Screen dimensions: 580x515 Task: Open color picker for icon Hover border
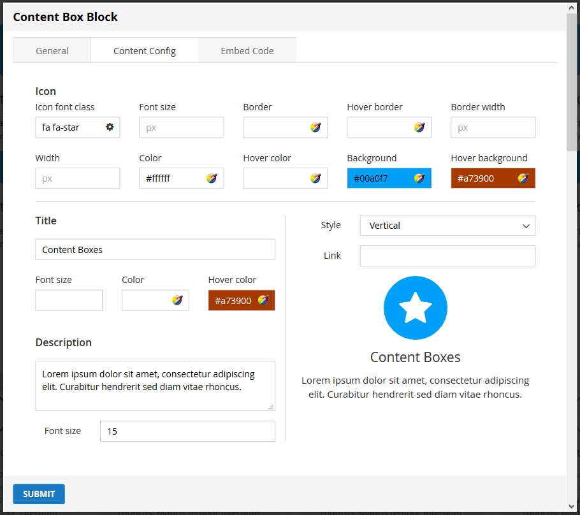click(x=419, y=127)
